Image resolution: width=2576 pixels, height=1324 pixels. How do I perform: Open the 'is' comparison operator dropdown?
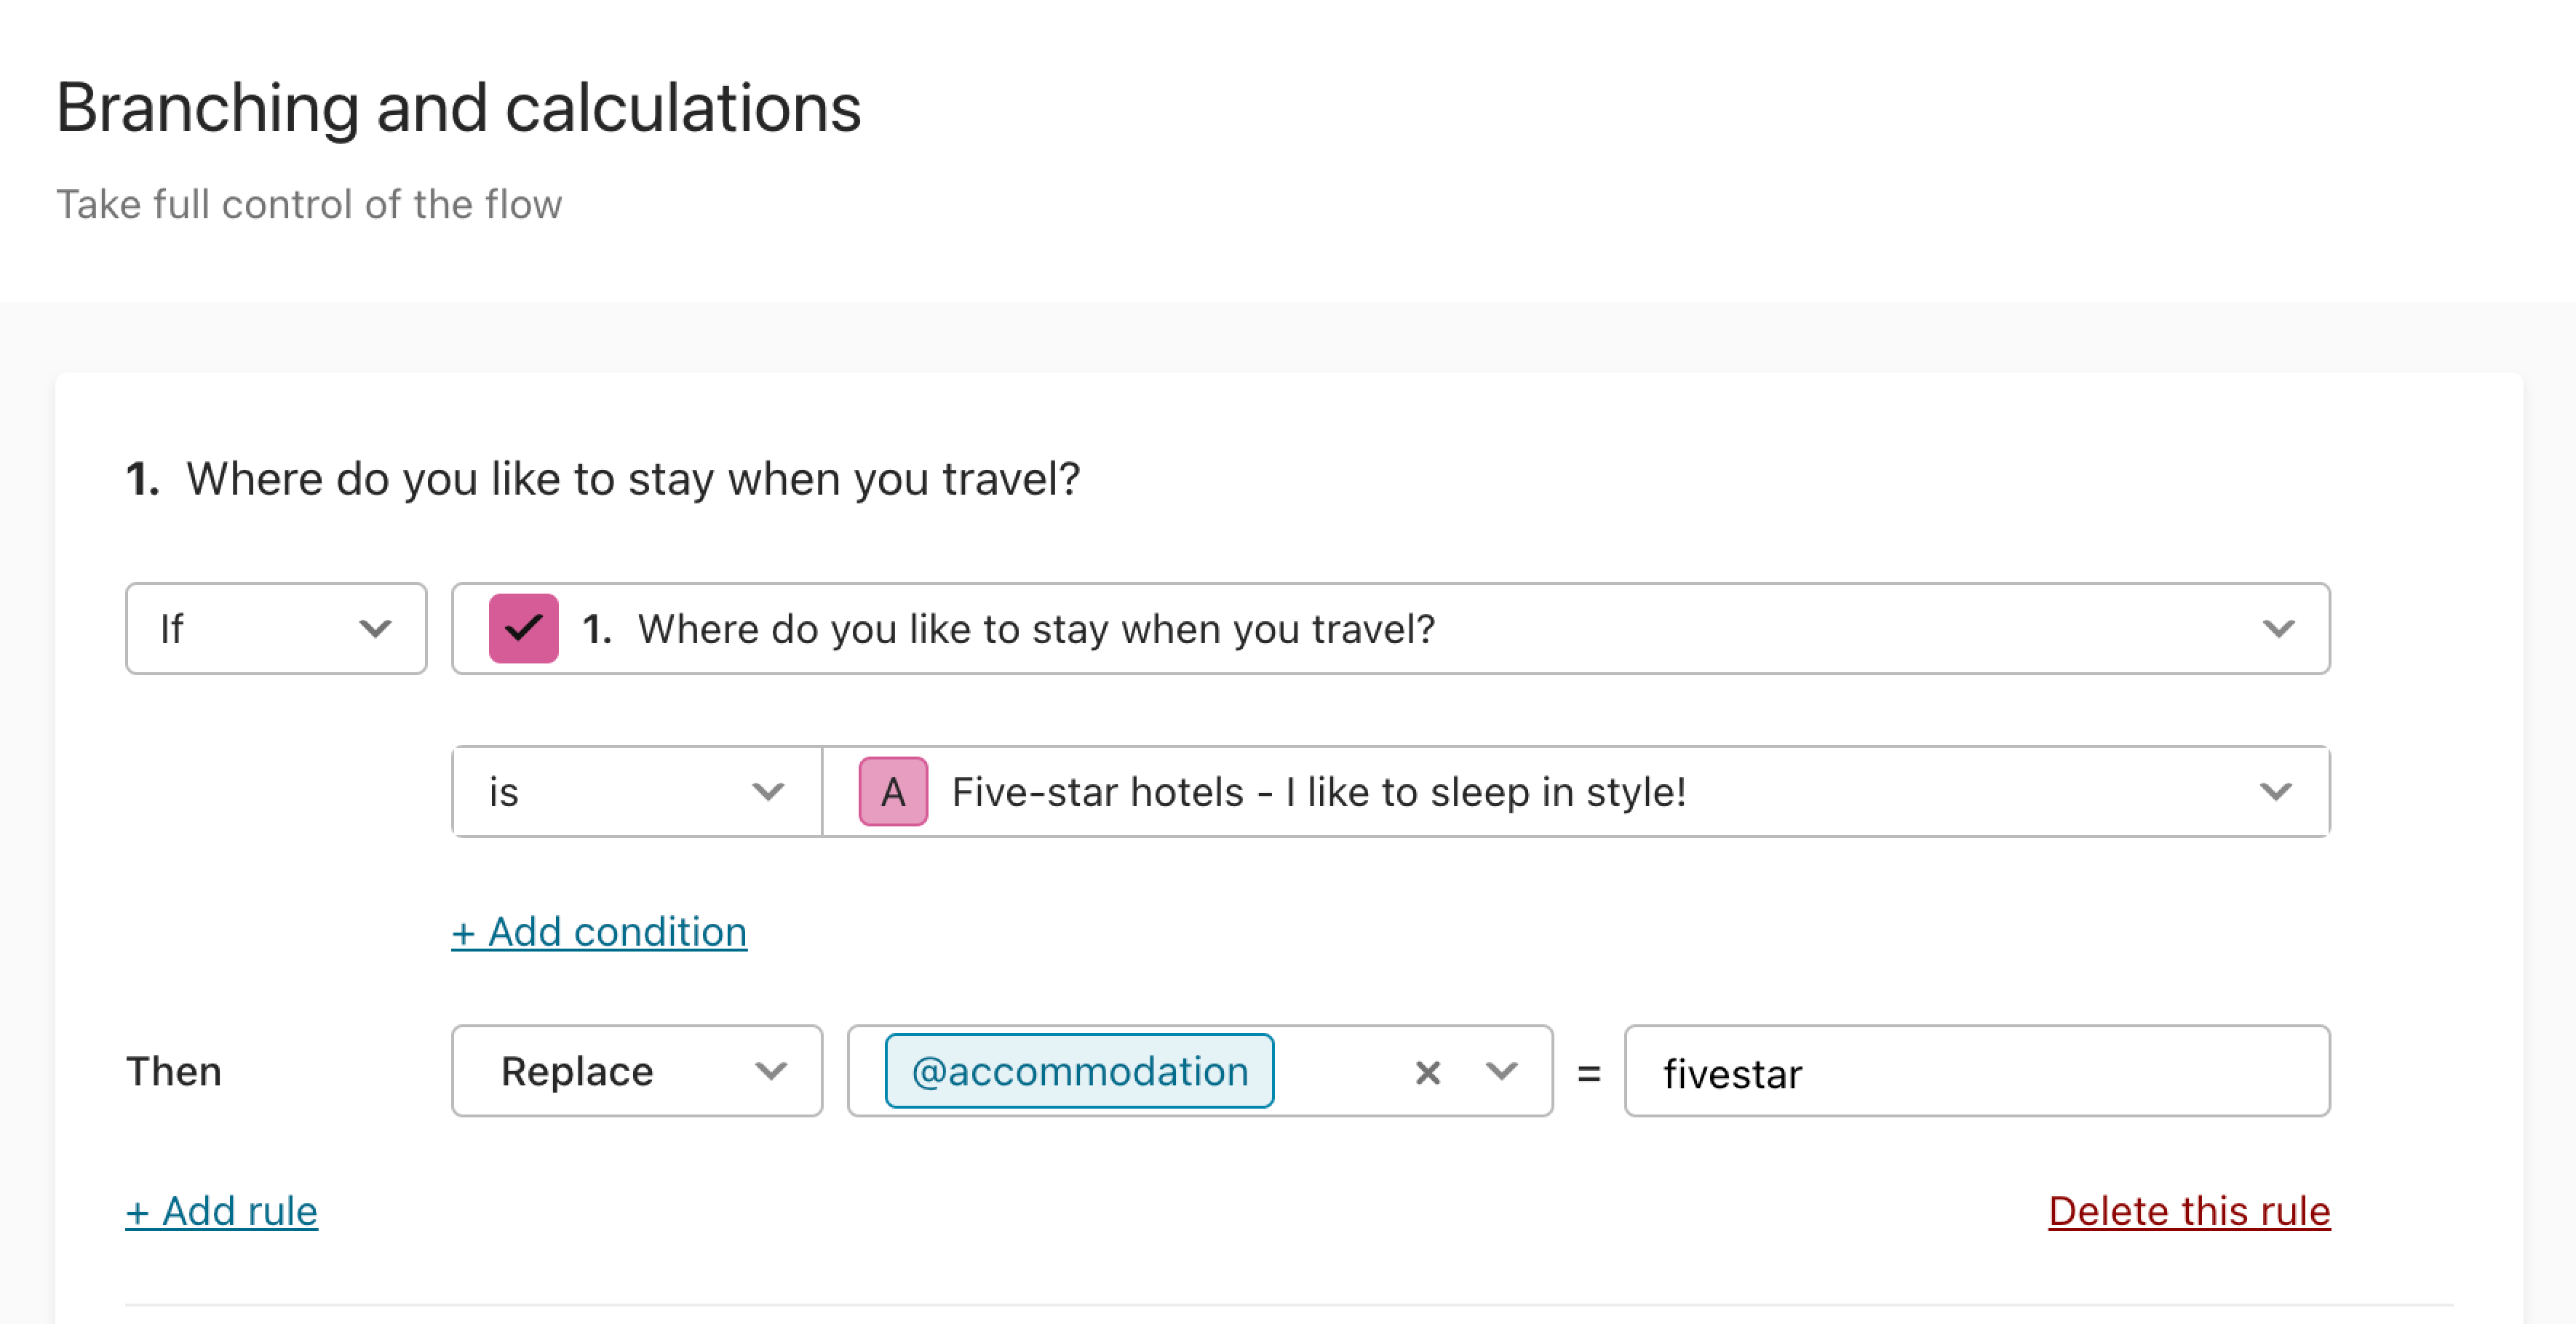coord(637,792)
